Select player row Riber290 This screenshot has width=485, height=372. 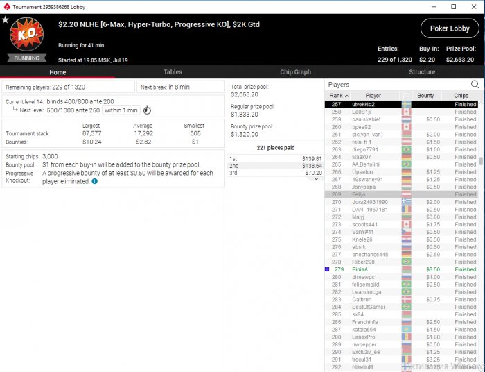tap(401, 262)
